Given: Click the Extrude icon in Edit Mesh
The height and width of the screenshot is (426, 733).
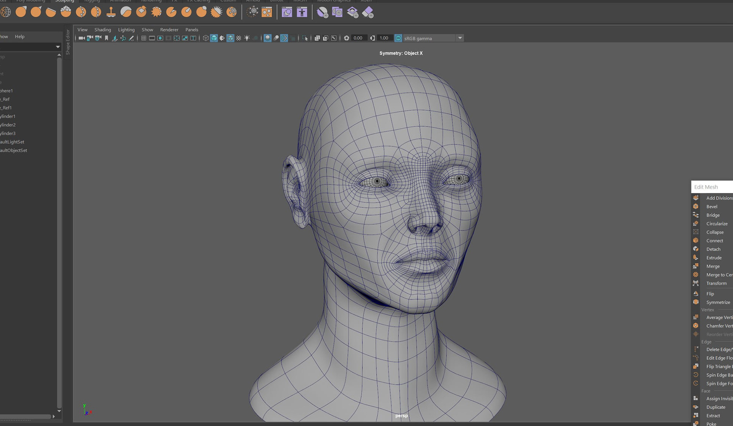Looking at the screenshot, I should pos(696,258).
